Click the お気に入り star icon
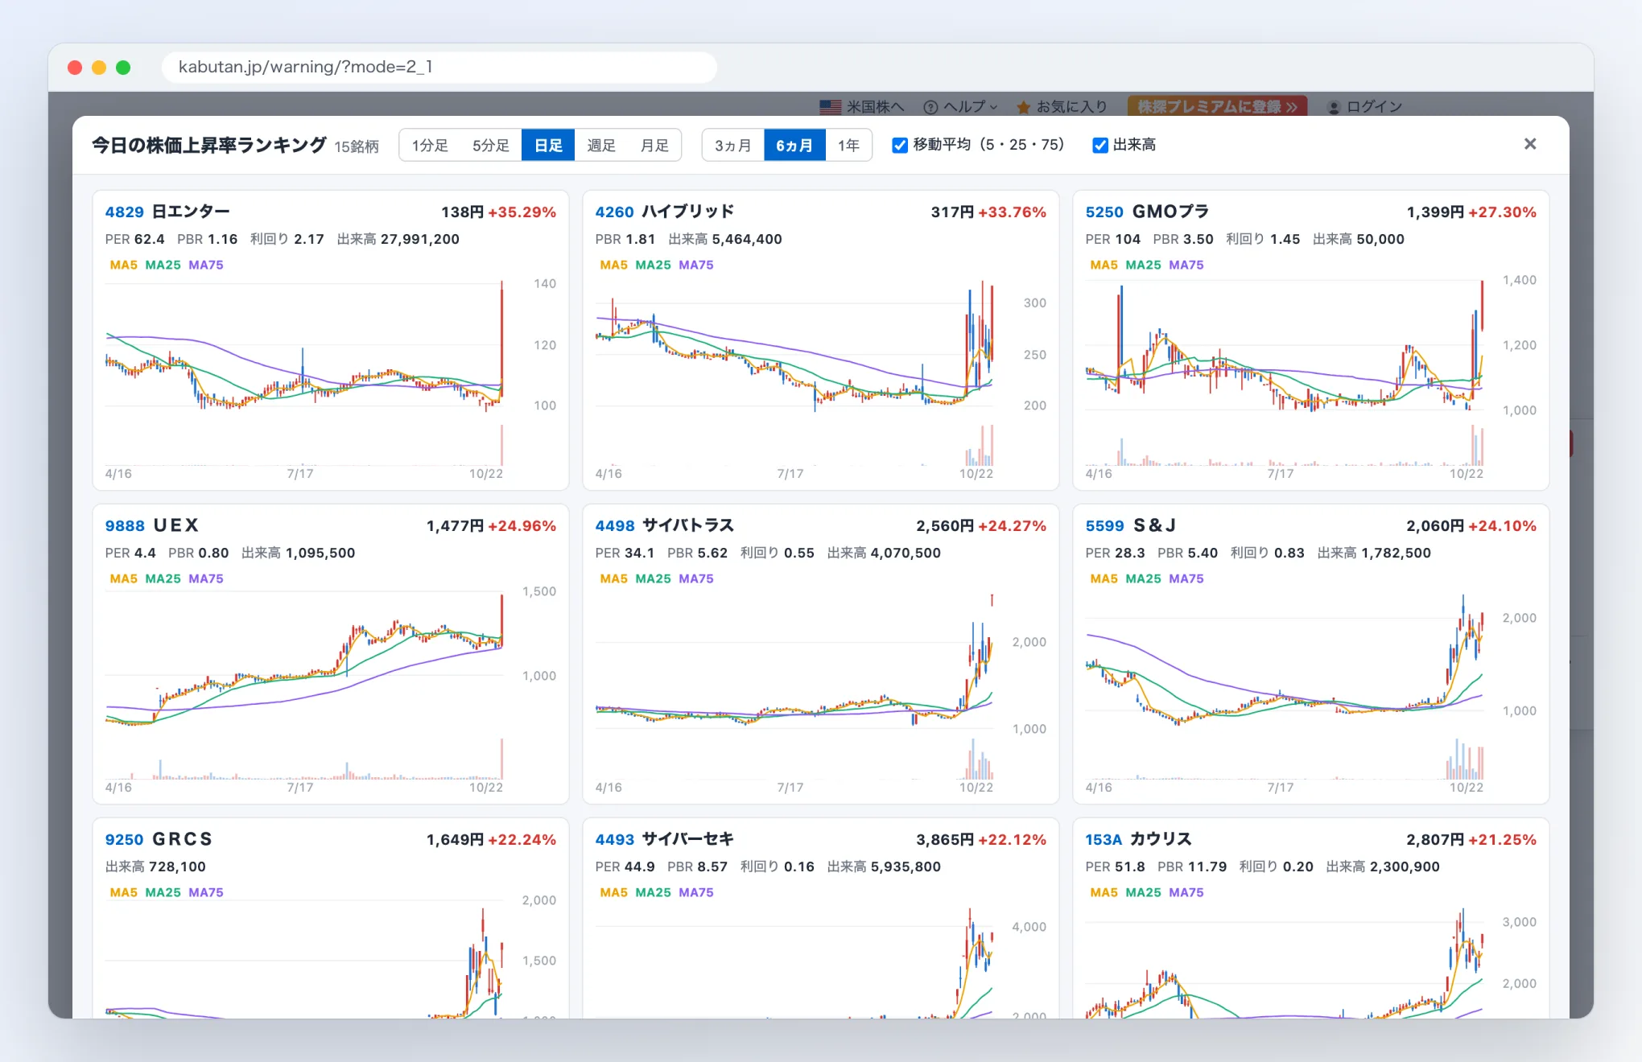1642x1062 pixels. pos(1023,107)
